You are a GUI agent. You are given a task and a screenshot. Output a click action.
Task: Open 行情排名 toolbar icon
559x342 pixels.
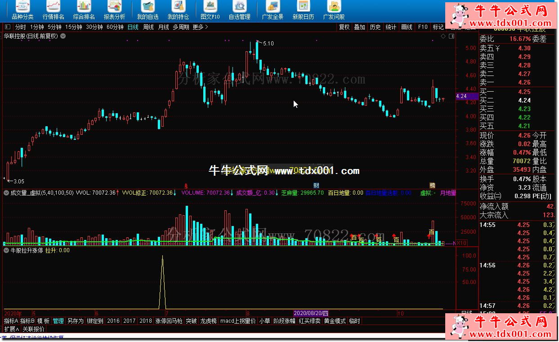coord(54,10)
